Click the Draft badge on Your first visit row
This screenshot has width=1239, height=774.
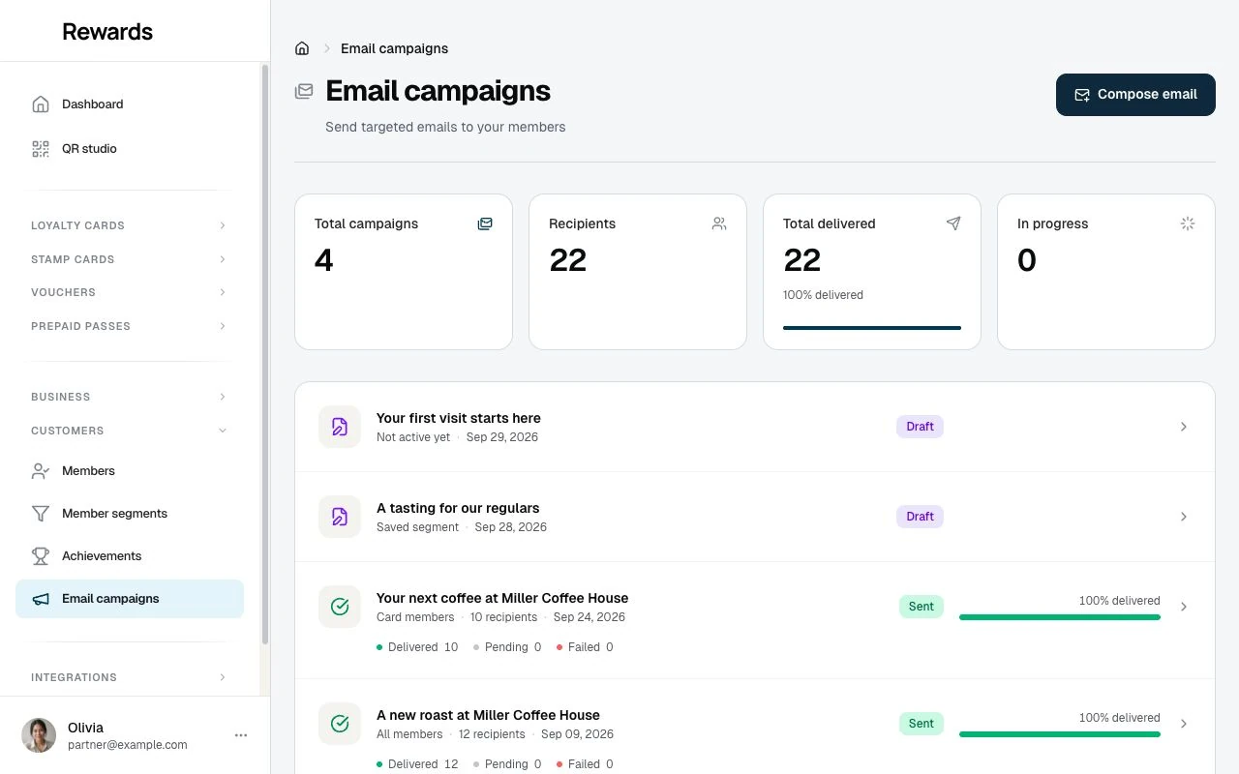coord(920,427)
